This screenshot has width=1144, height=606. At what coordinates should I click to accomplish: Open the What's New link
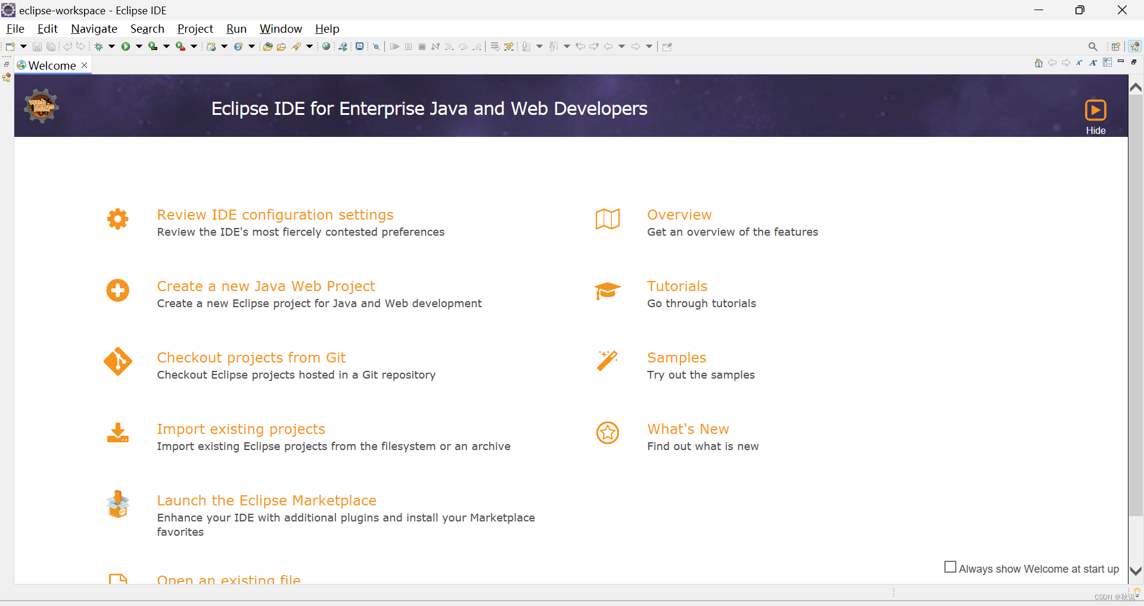tap(688, 429)
